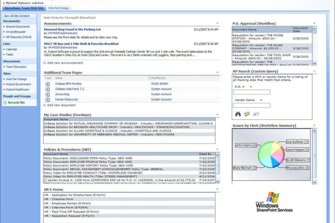Click the John Harris (3) pie chart label
Viewport: 335px width, 223px height.
click(246, 145)
